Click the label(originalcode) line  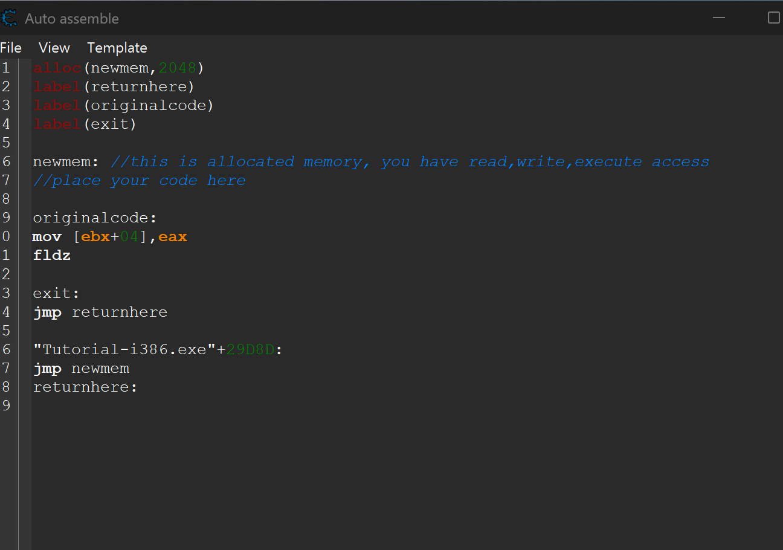pyautogui.click(x=123, y=105)
